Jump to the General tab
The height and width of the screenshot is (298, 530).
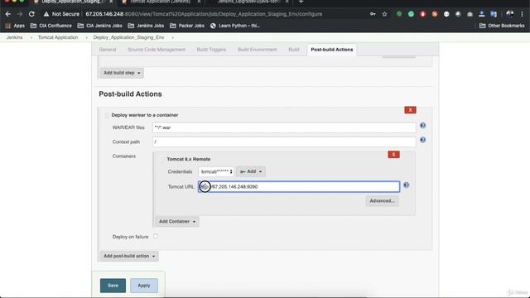108,50
